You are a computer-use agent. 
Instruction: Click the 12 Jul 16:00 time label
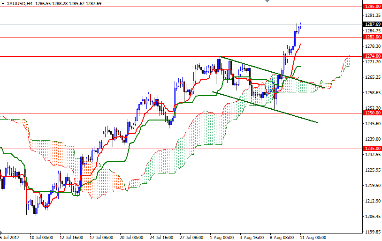tap(71, 238)
